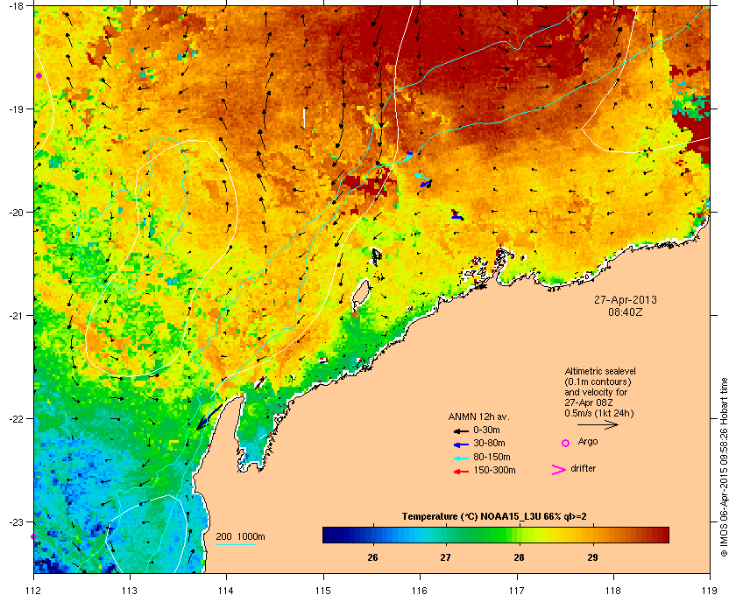Click the 'Argo' legend label
The height and width of the screenshot is (595, 736).
click(x=588, y=442)
